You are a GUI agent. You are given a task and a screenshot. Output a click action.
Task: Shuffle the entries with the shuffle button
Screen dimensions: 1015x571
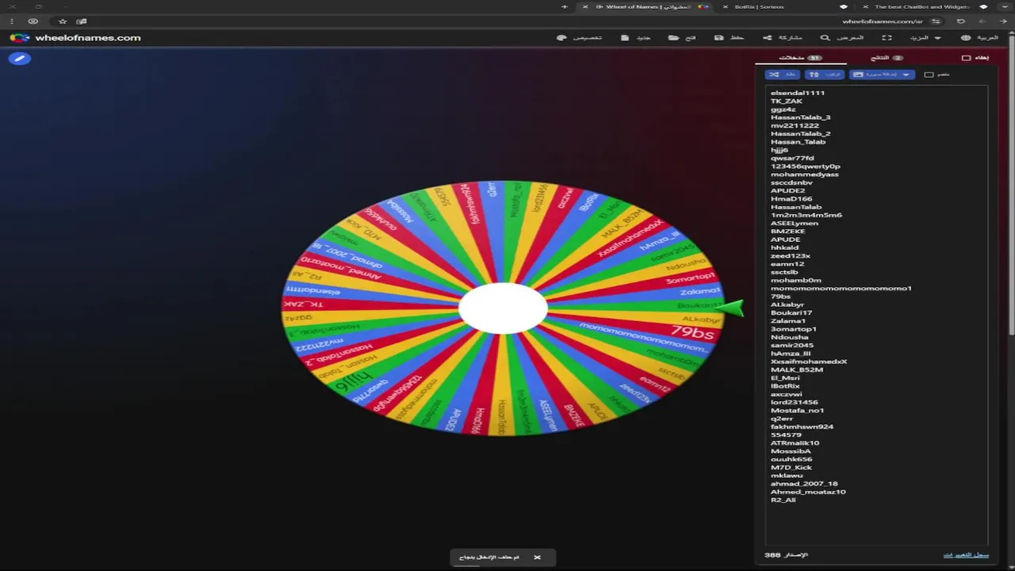click(x=783, y=75)
